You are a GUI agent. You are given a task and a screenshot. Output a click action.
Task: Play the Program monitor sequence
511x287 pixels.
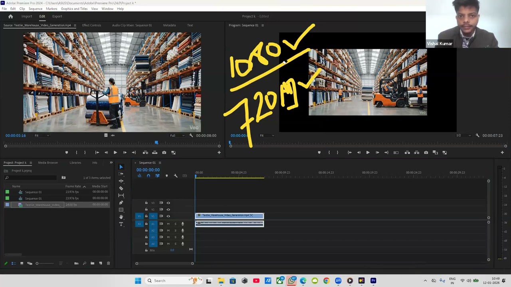pos(368,153)
